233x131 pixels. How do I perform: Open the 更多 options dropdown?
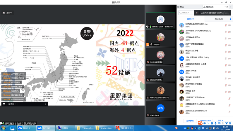(x=220, y=120)
